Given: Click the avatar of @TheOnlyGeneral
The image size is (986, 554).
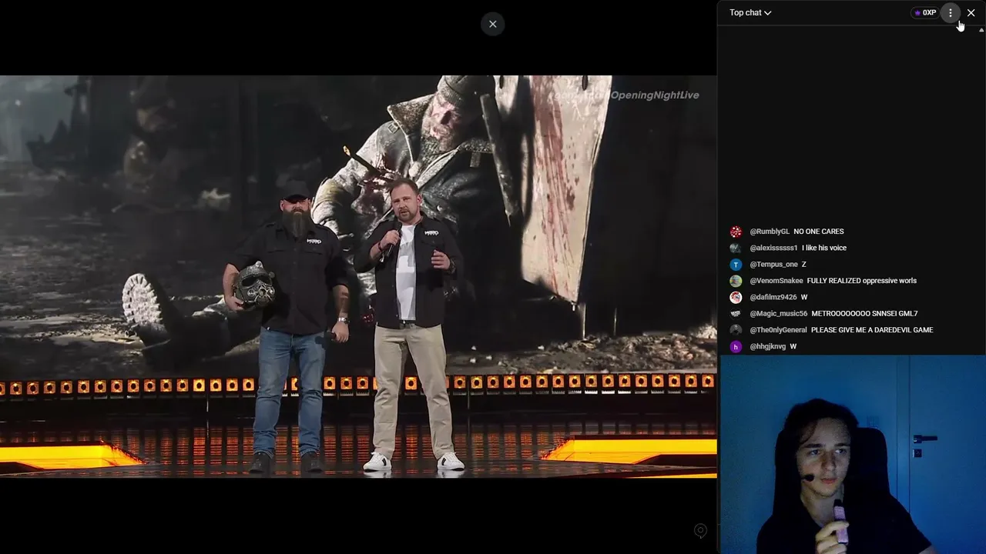Looking at the screenshot, I should pyautogui.click(x=736, y=330).
